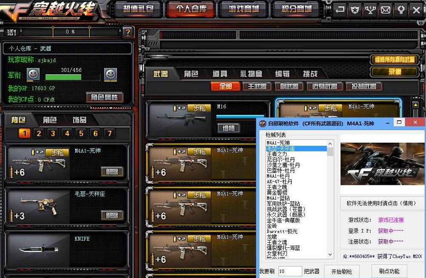Select 沙漠之鹰-牡丹 in weapon list
This screenshot has width=426, height=278.
click(x=296, y=165)
